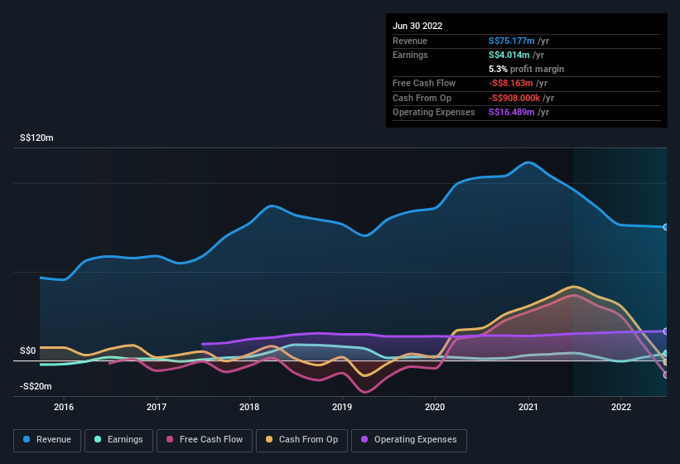
Task: Click the Cash From Op endpoint marker
Action: pyautogui.click(x=666, y=361)
